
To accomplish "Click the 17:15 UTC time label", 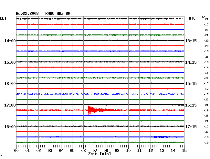I will (x=191, y=126).
